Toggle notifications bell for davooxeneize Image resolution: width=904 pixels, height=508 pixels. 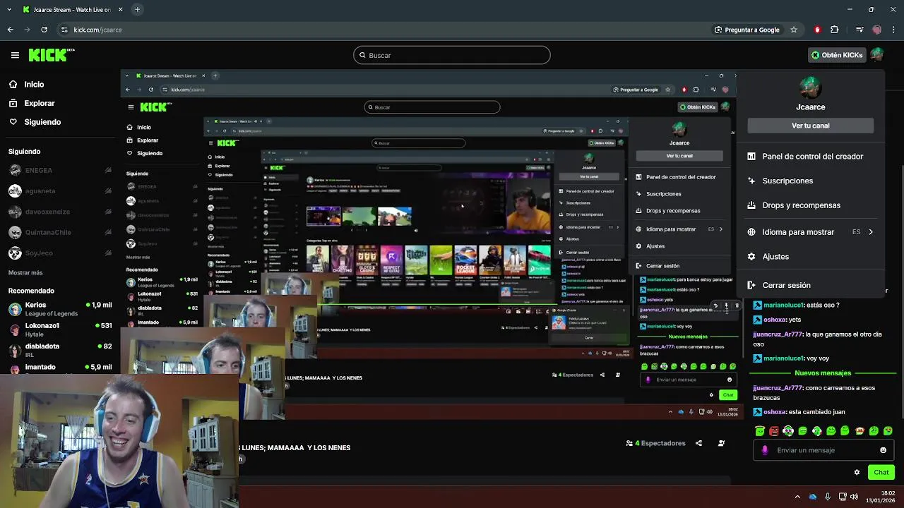point(108,212)
